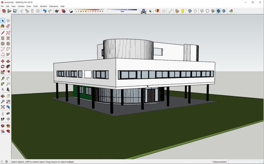Select the Follow Me tool
264x164 pixels.
(8, 67)
